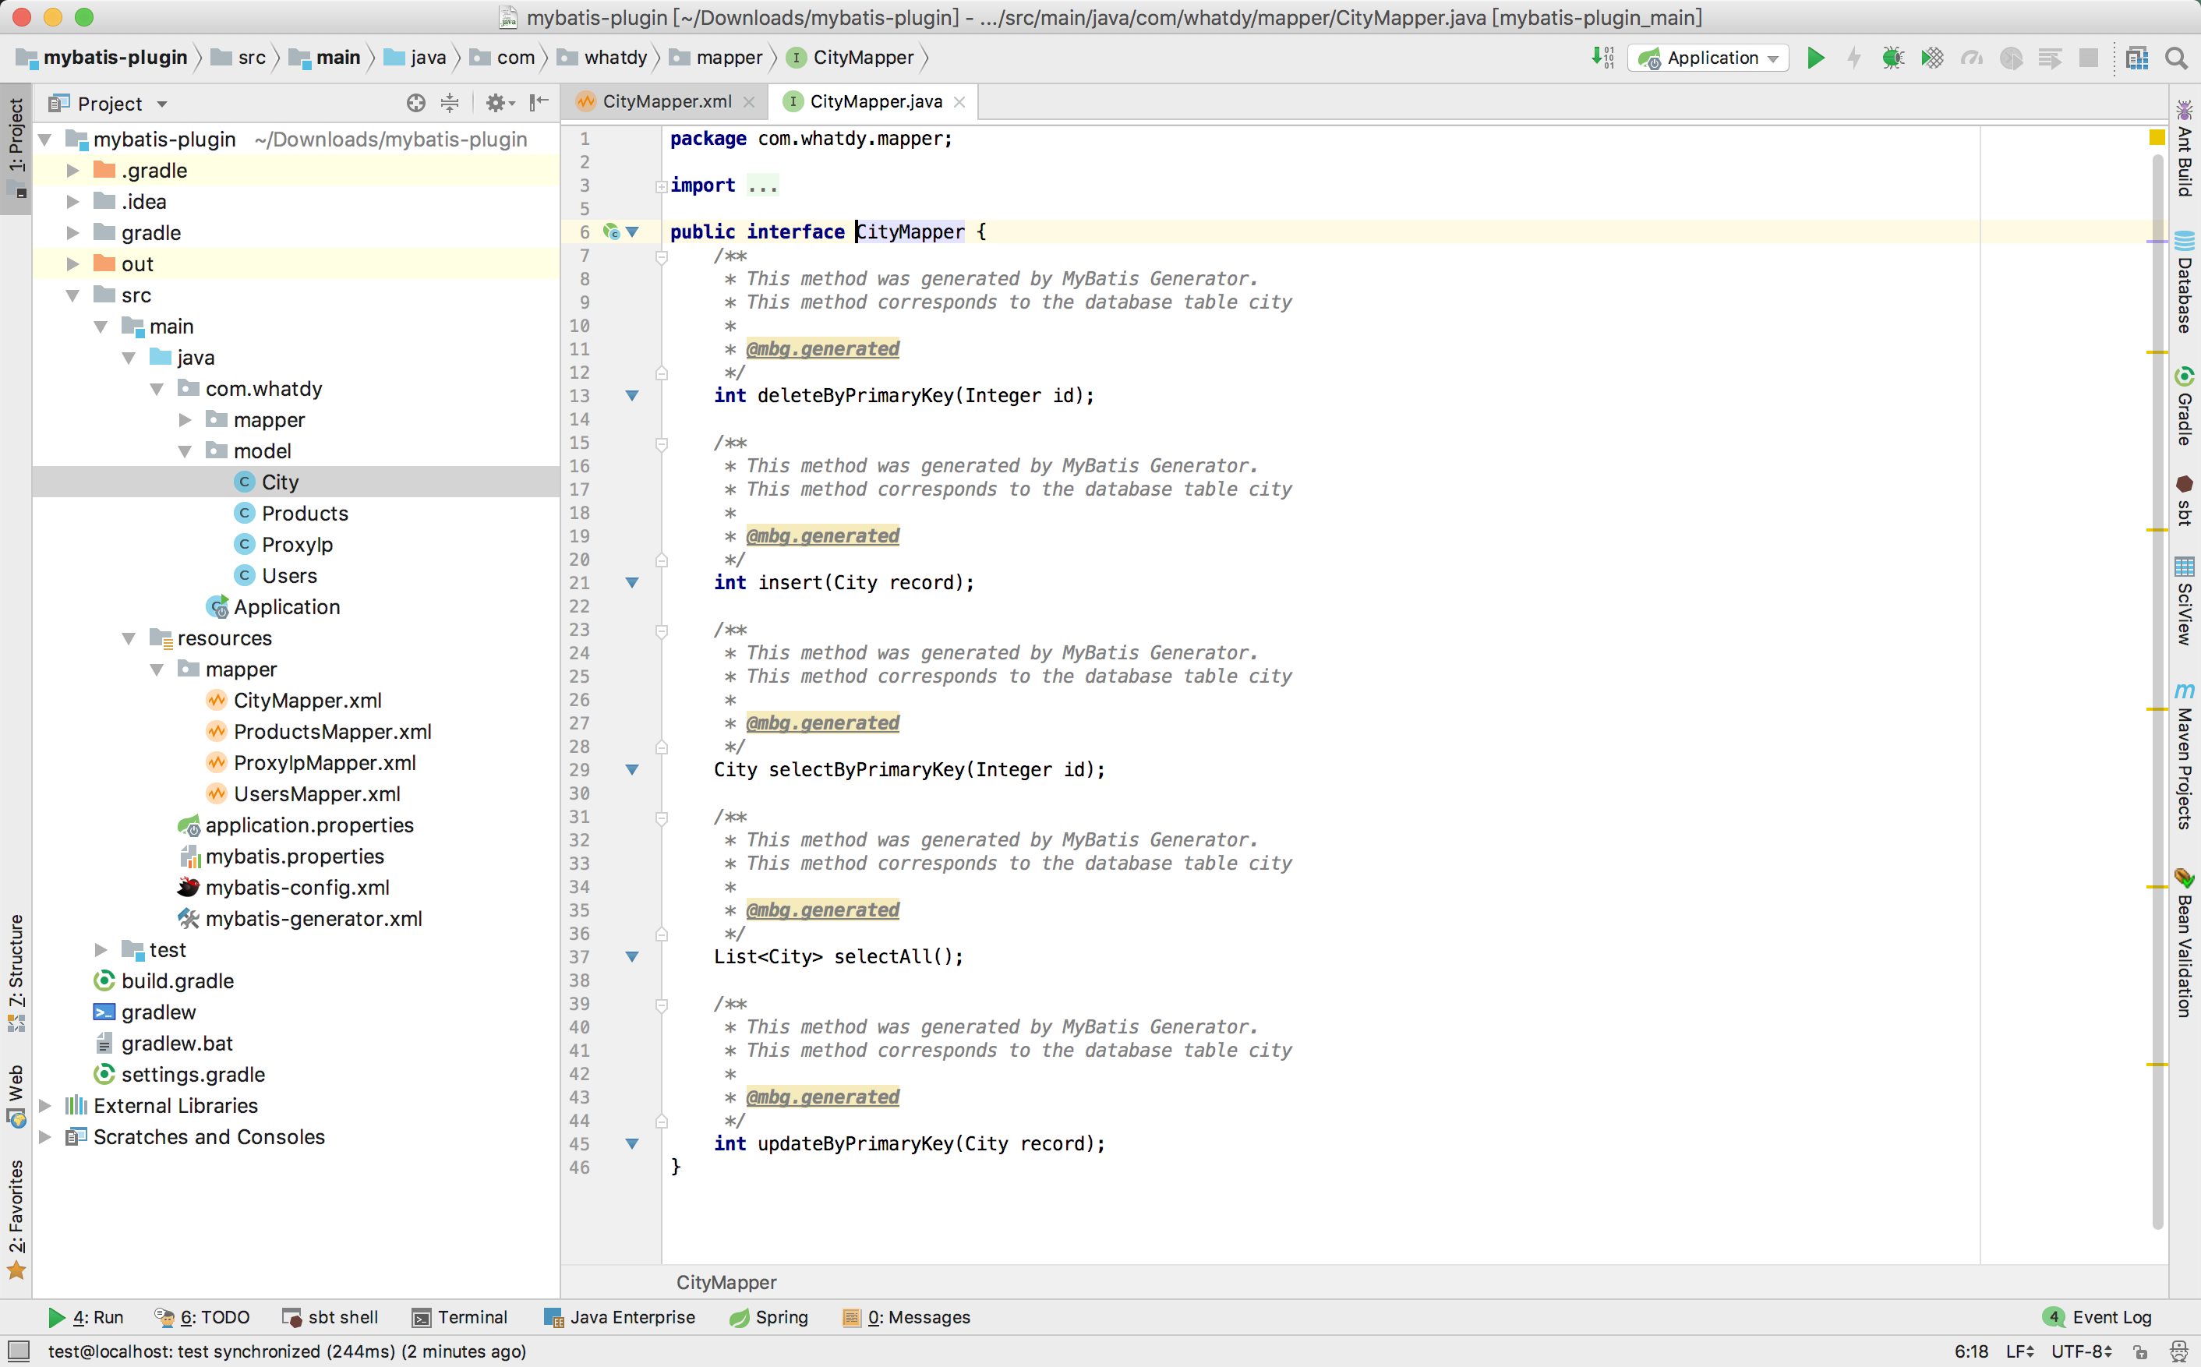Click the greyed-out Stop button

(2089, 58)
